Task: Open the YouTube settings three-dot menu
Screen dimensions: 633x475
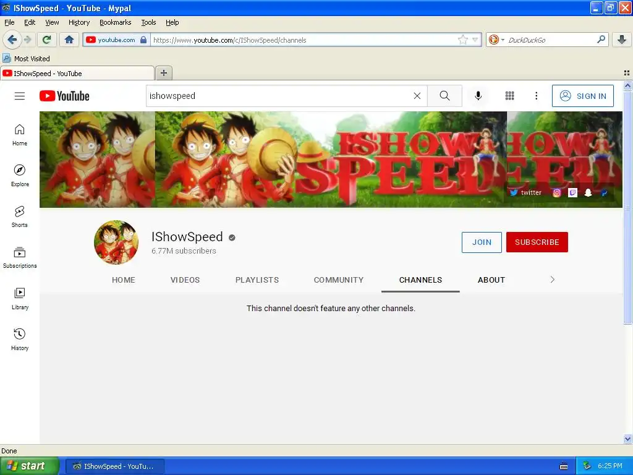Action: [x=536, y=96]
